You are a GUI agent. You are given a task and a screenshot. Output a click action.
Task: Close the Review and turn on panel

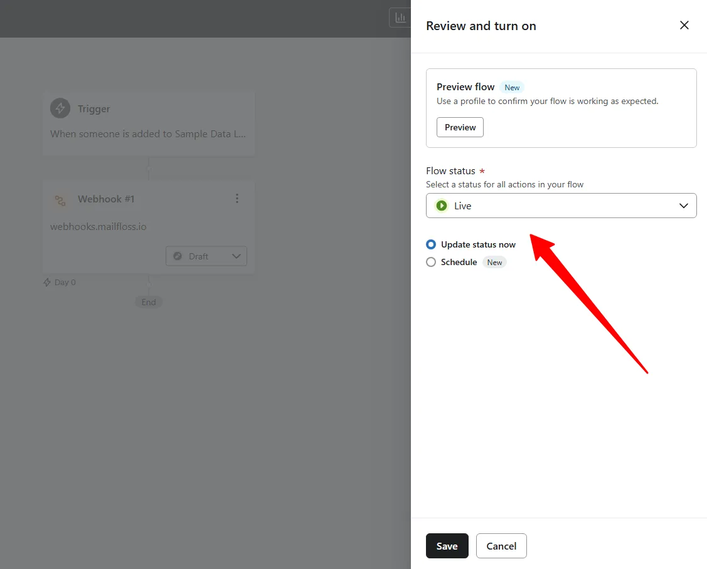click(684, 25)
